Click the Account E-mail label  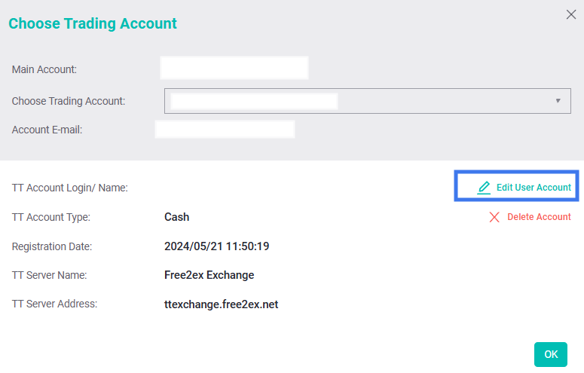click(x=47, y=130)
